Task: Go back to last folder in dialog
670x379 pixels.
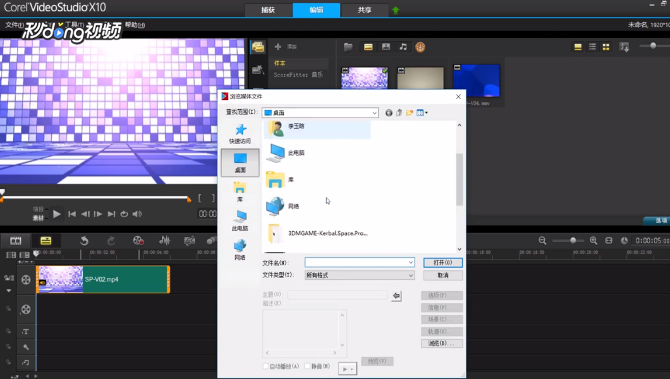Action: pyautogui.click(x=389, y=112)
